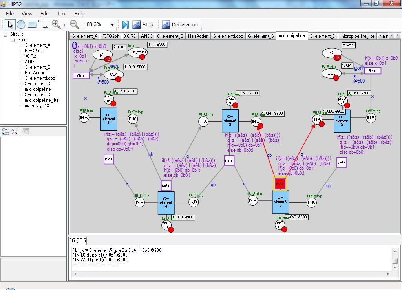Click the log scroll up arrow
402x290 pixels.
tap(395, 251)
